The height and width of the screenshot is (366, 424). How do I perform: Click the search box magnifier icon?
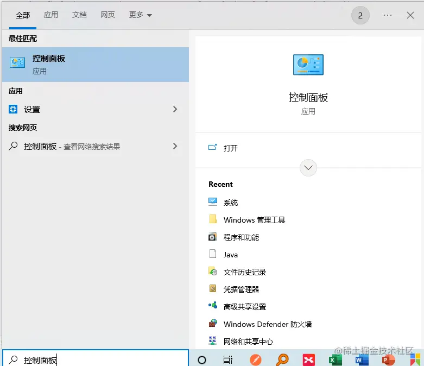click(13, 360)
